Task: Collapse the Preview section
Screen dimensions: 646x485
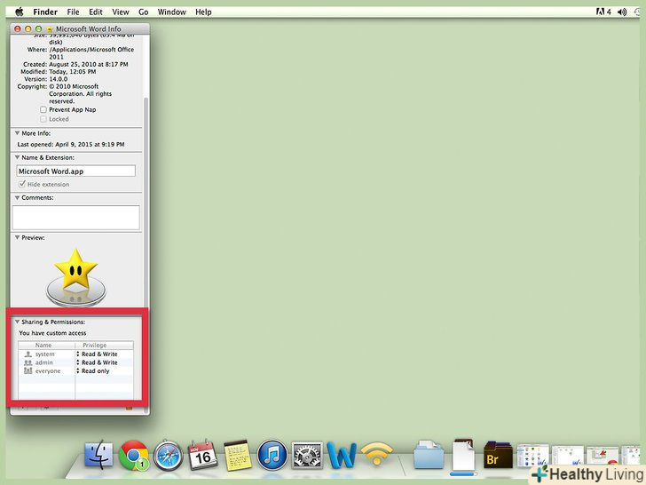Action: [x=18, y=237]
